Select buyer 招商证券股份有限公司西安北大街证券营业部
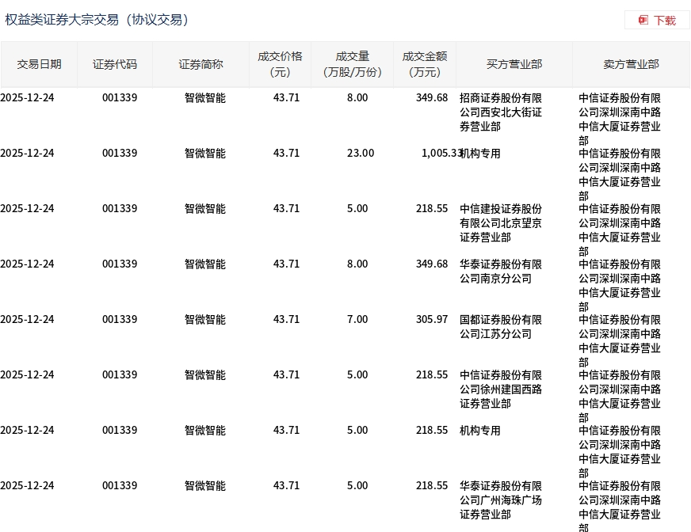This screenshot has width=691, height=532. 501,112
